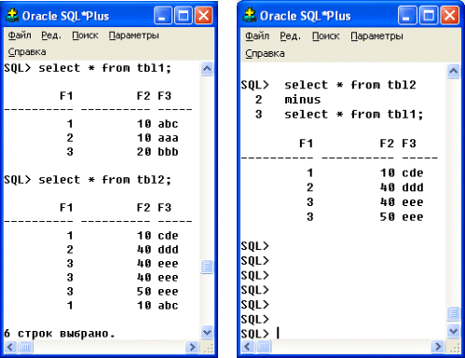This screenshot has height=358, width=465.
Task: Click the value 'cde' in right window results
Action: pyautogui.click(x=413, y=172)
